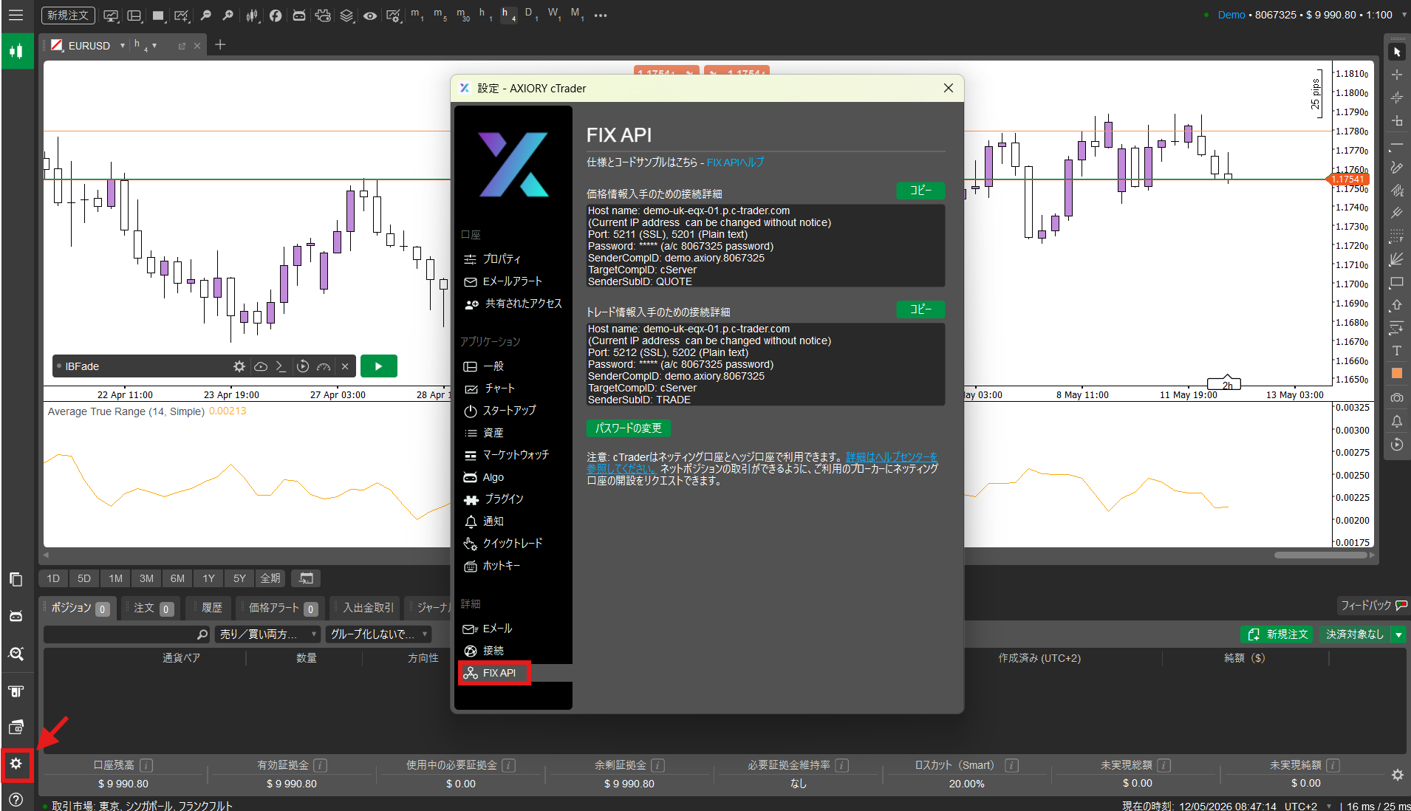This screenshot has height=811, width=1411.
Task: Select the crosshair drawing tool
Action: click(x=1397, y=75)
